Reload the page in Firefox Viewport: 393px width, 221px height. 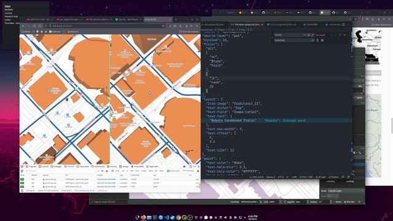(x=34, y=26)
